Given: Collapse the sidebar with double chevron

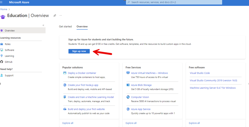Looking at the screenshot, I should tap(43, 25).
